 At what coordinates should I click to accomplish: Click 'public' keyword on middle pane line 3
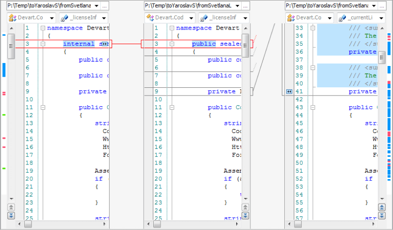click(204, 44)
